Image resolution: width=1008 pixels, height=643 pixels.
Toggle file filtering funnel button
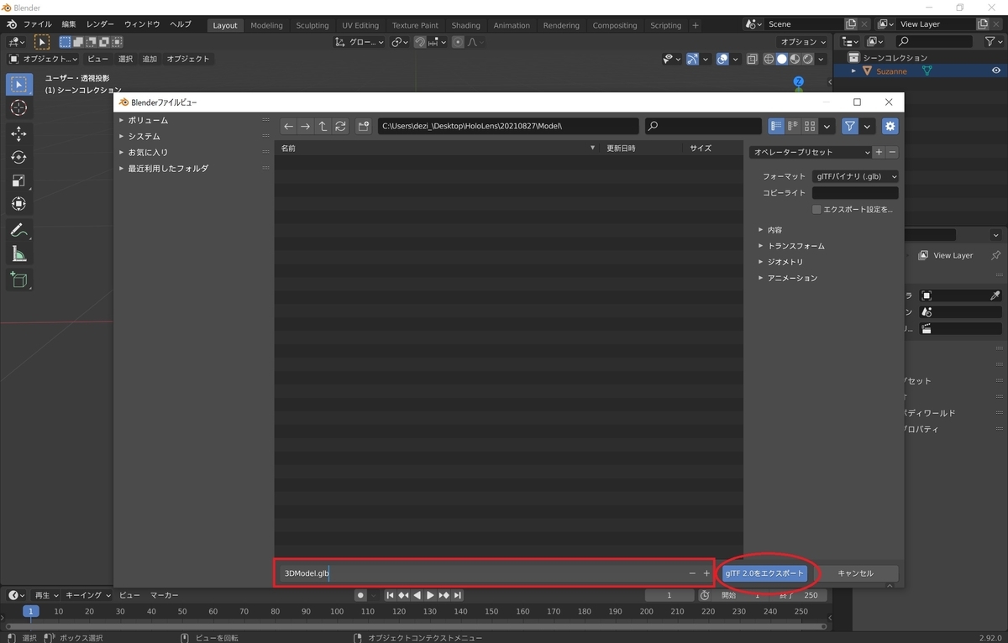pos(850,126)
